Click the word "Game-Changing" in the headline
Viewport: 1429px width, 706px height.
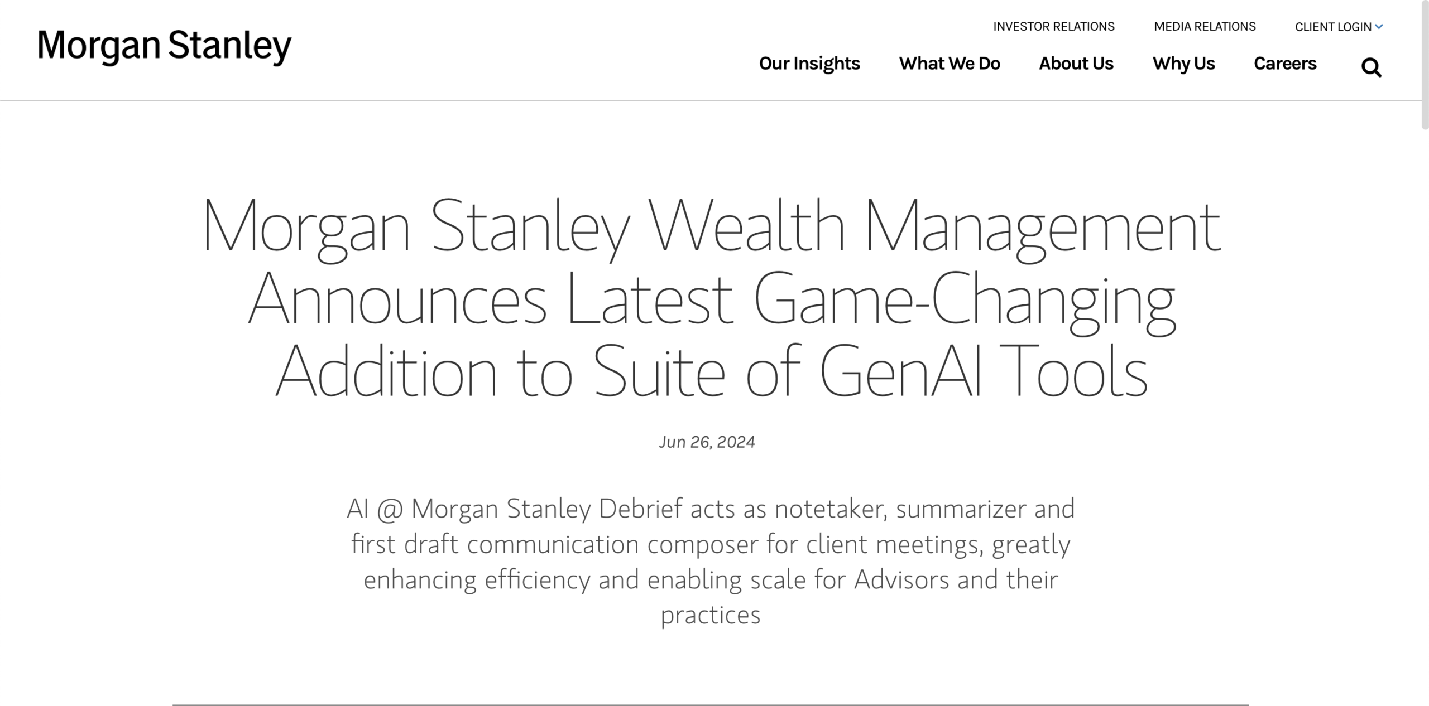pyautogui.click(x=964, y=300)
